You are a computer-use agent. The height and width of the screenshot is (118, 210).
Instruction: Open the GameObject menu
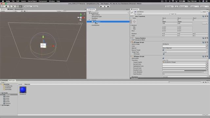(32, 1)
